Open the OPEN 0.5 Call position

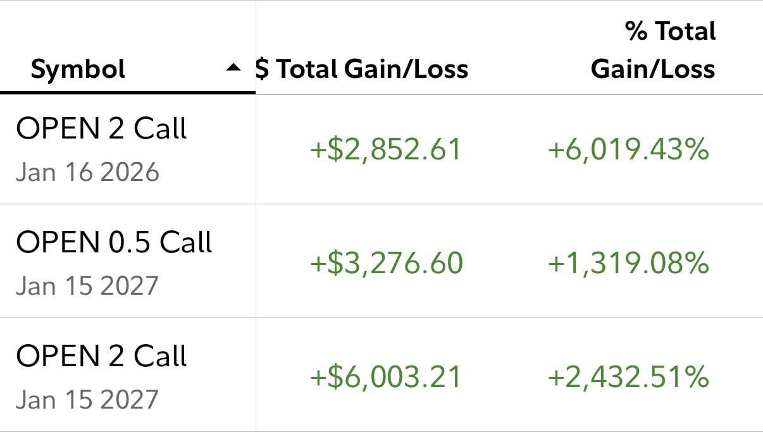coord(114,242)
